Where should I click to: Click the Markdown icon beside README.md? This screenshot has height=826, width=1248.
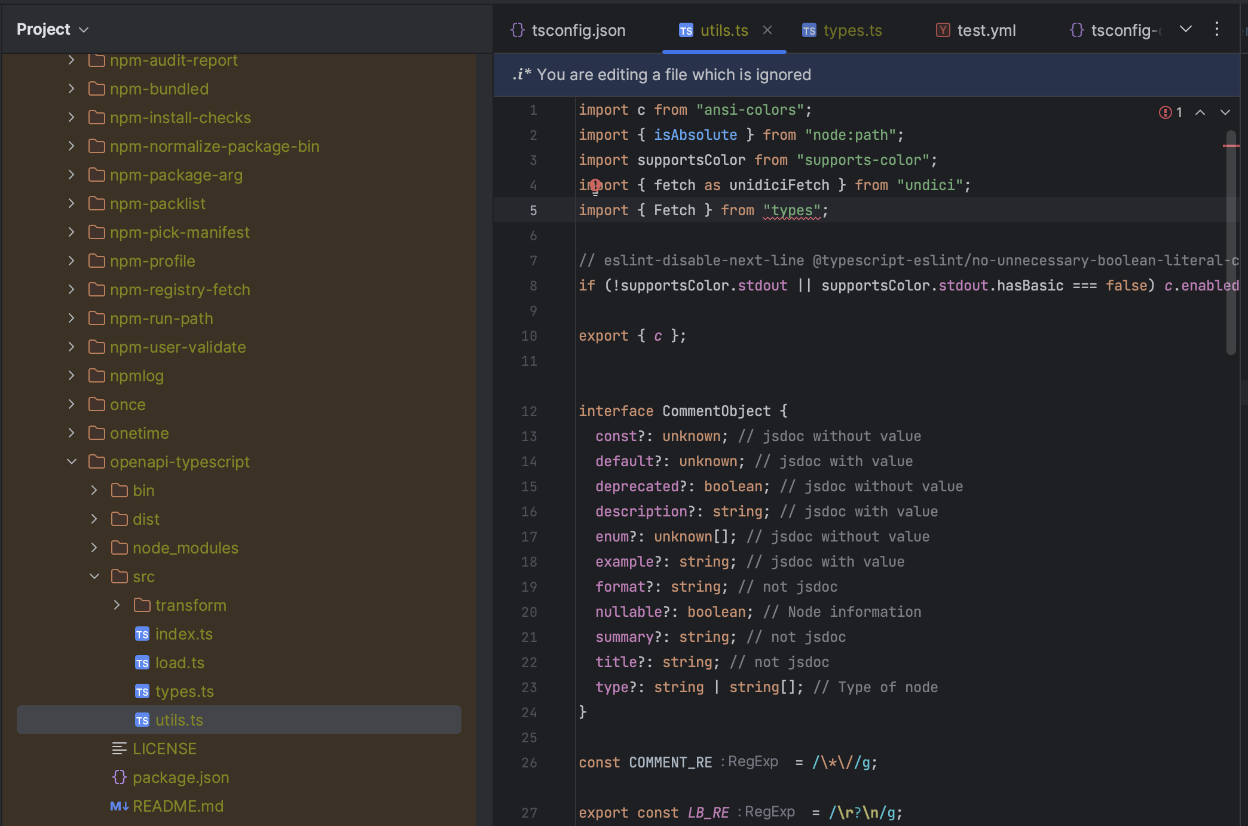pos(119,806)
